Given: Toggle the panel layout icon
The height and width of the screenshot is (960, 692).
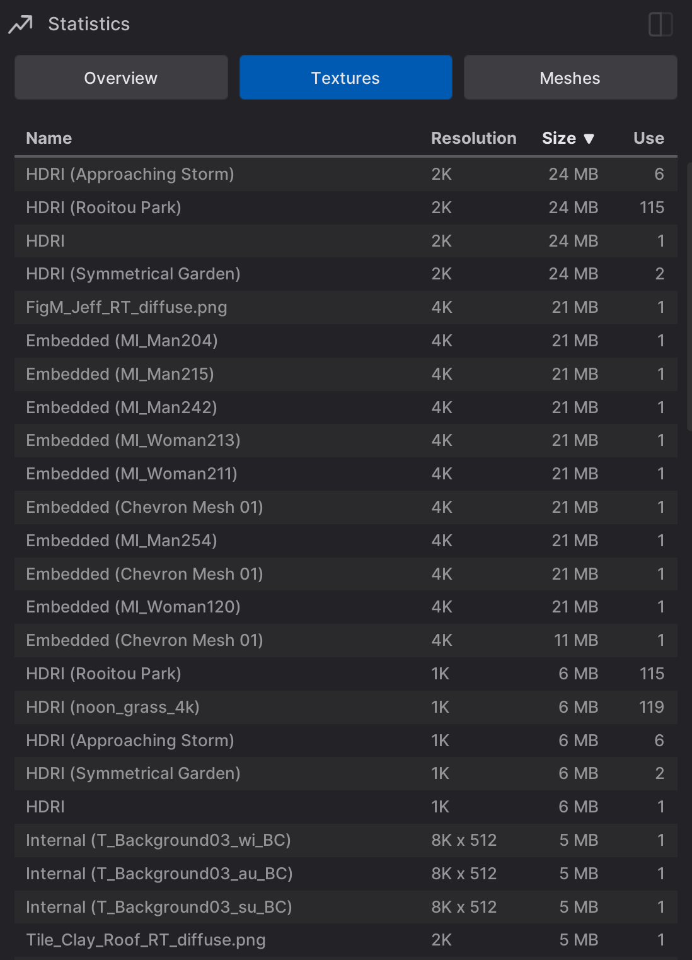Looking at the screenshot, I should [x=660, y=25].
